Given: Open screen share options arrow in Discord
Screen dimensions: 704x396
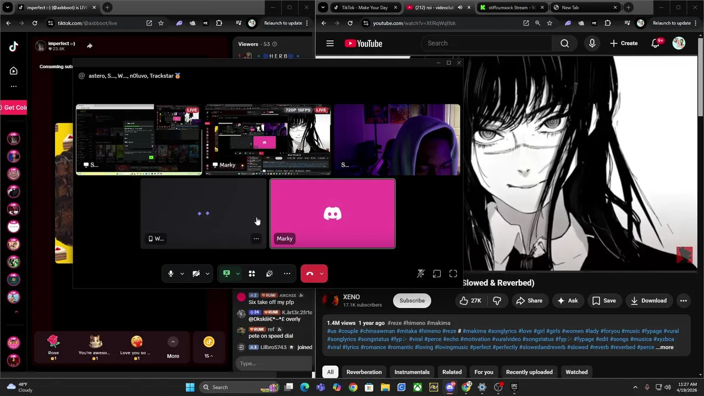Looking at the screenshot, I should pyautogui.click(x=238, y=273).
